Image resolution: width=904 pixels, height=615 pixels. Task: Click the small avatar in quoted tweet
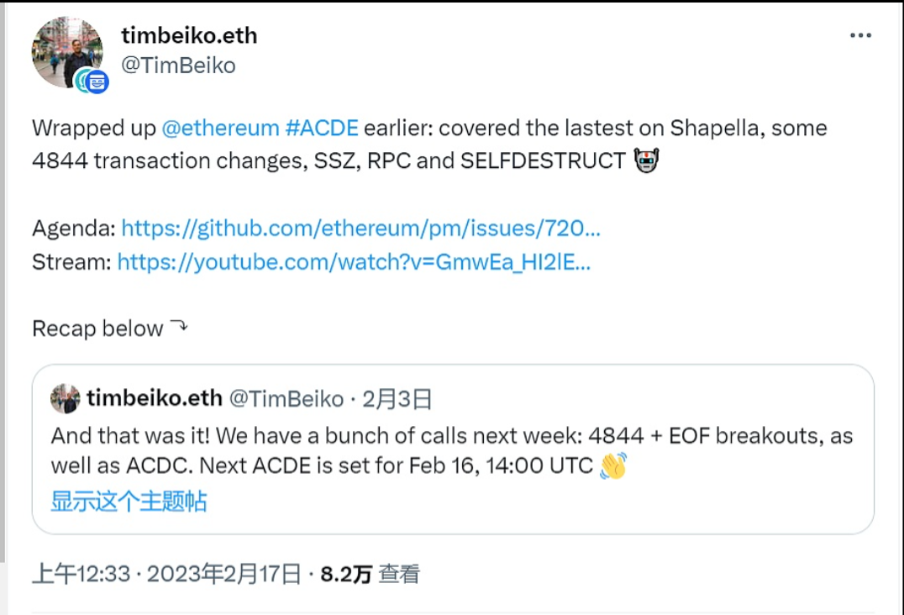(x=65, y=398)
